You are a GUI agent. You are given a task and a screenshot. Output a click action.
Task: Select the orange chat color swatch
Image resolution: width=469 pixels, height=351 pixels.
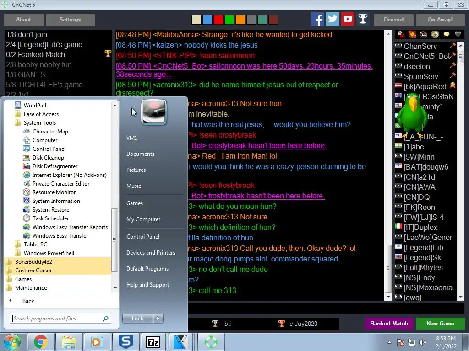click(x=240, y=20)
